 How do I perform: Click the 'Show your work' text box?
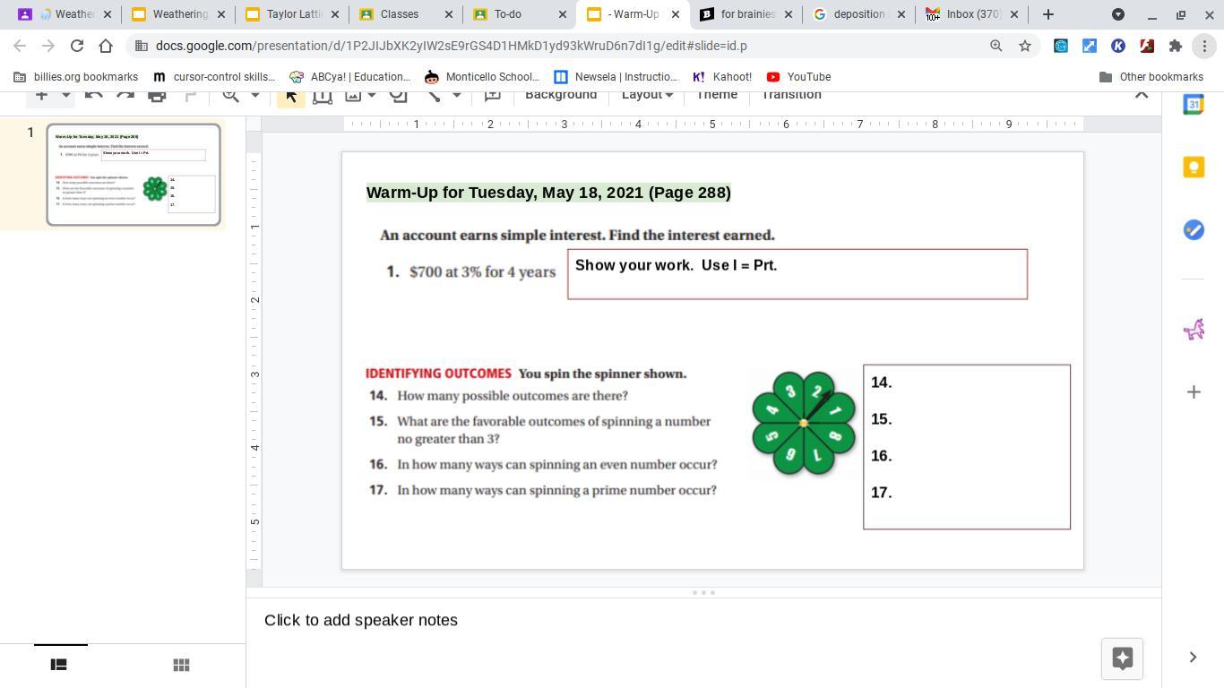797,274
